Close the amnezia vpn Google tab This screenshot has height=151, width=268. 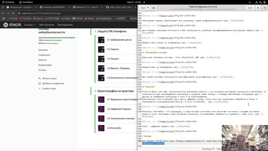(36, 7)
